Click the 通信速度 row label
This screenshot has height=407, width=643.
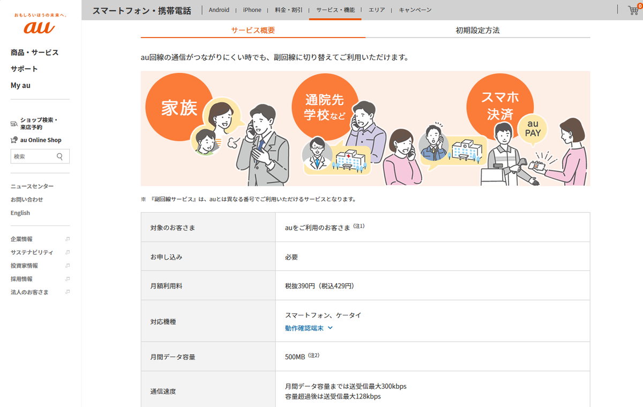(x=163, y=391)
